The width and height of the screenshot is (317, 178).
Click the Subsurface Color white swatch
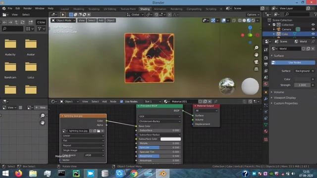point(170,139)
